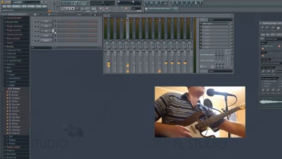This screenshot has height=159, width=282.
Task: Open the VIEW menu
Action: tap(24, 6)
